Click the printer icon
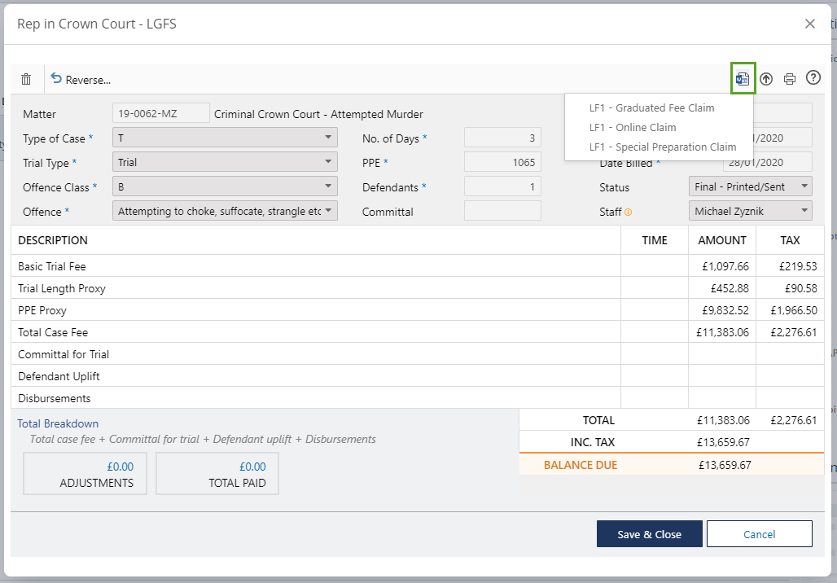Screen dimensions: 837x583 tap(789, 79)
